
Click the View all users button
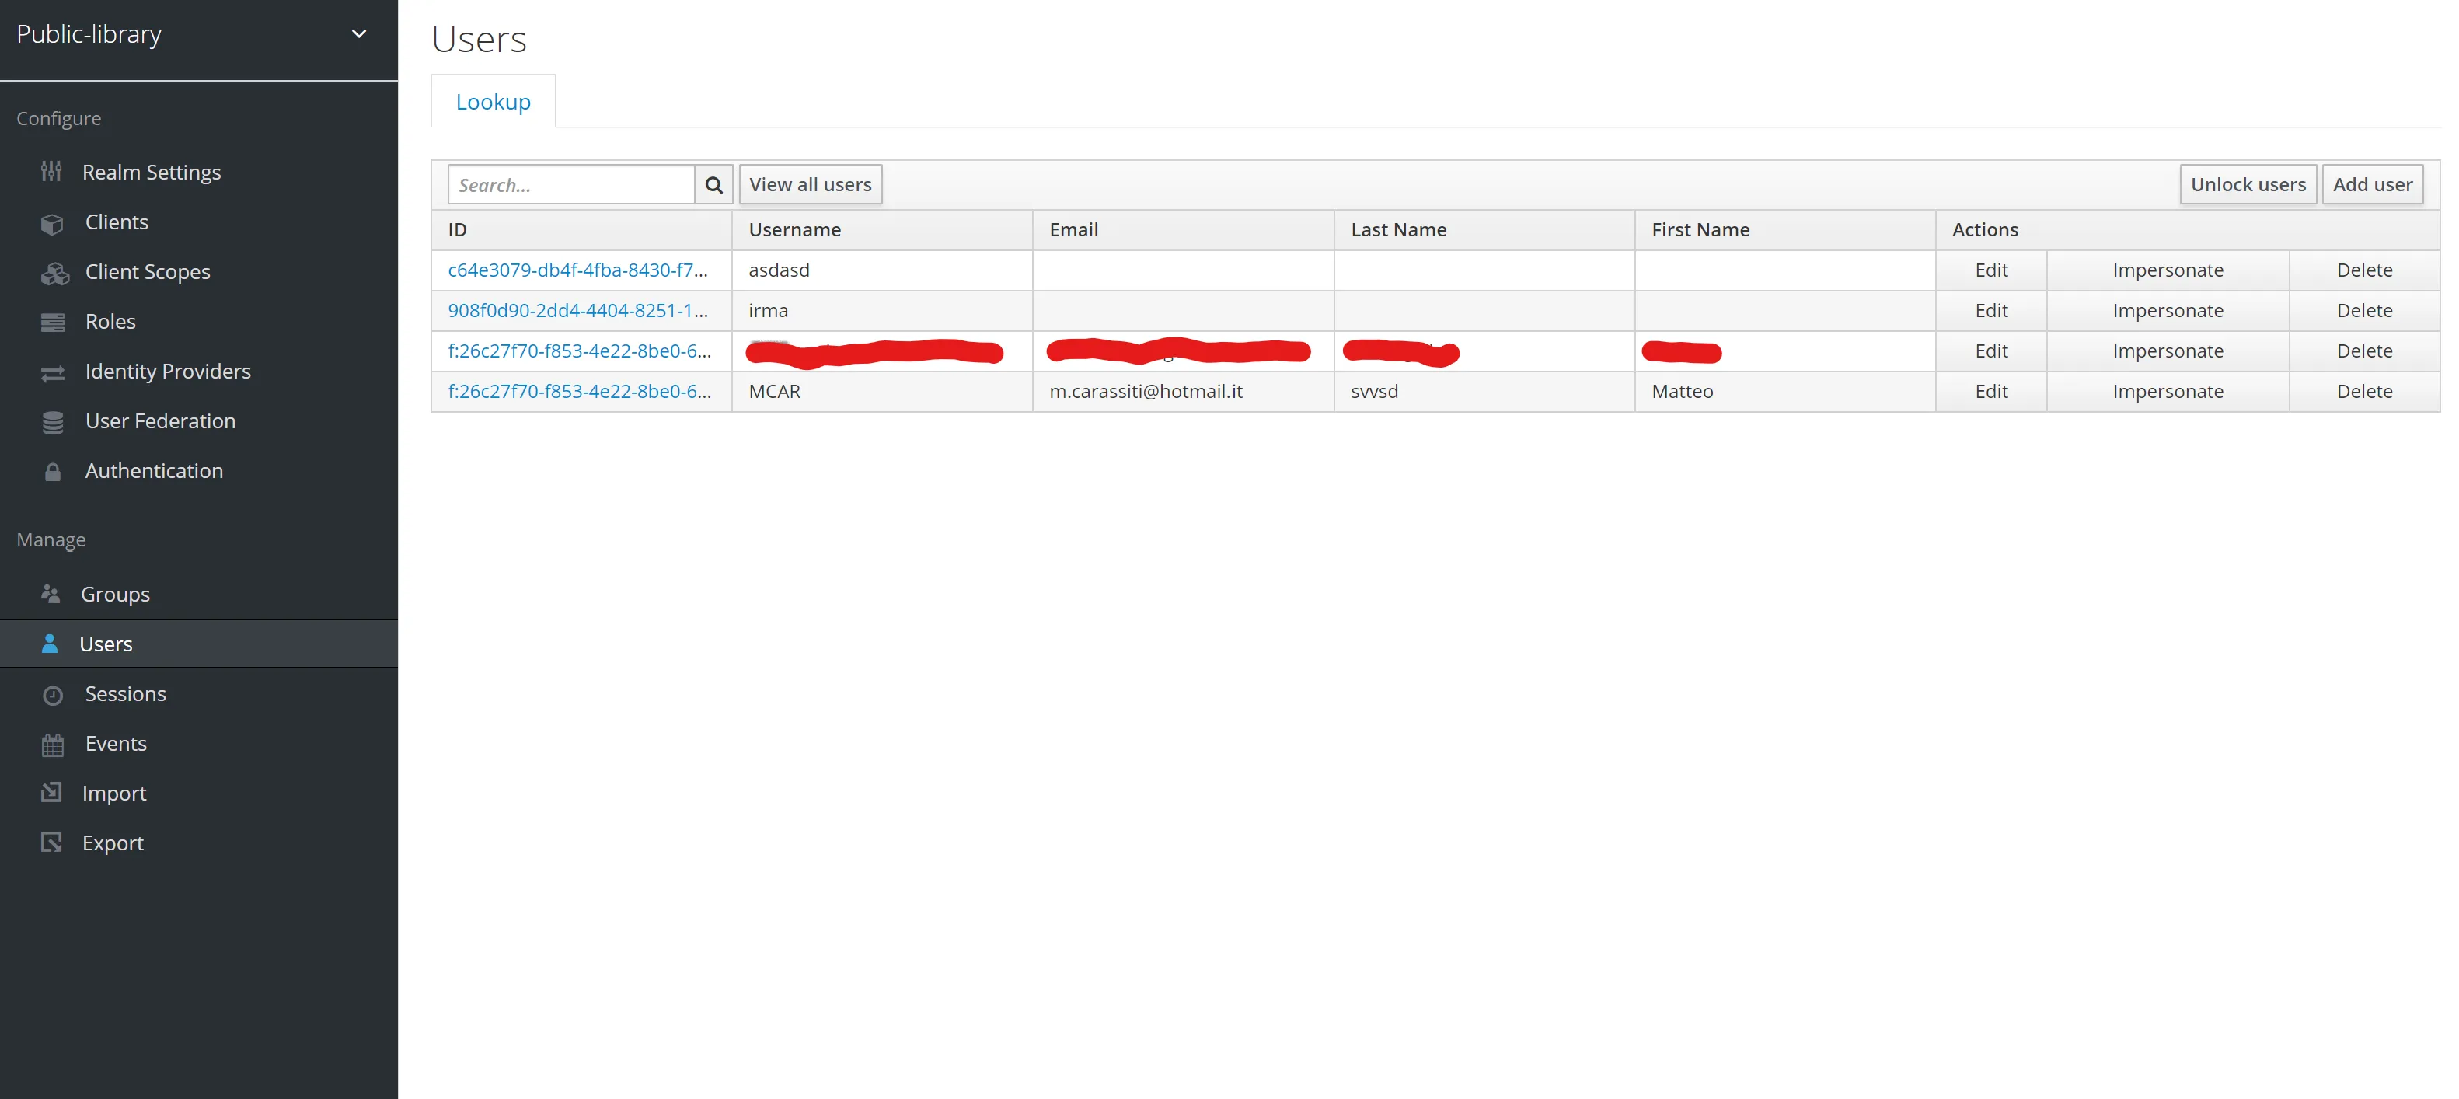(x=810, y=185)
